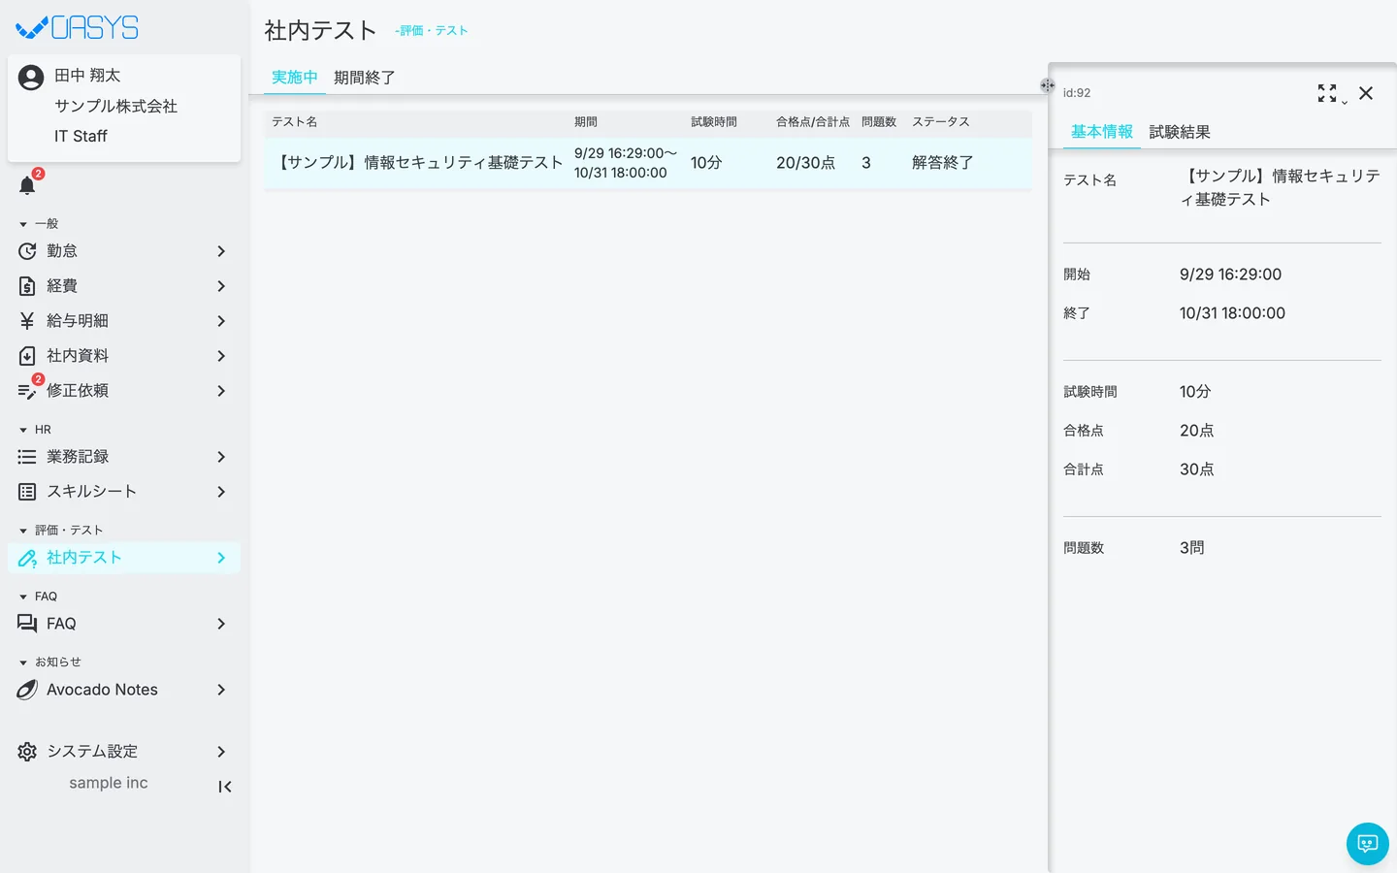
Task: Click the 評価・テスト breadcrumb link
Action: pos(432,31)
